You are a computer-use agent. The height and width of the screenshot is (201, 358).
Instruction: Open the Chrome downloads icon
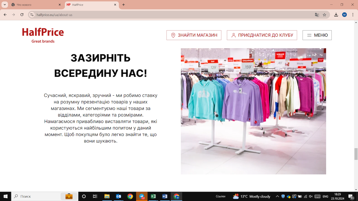pyautogui.click(x=336, y=15)
